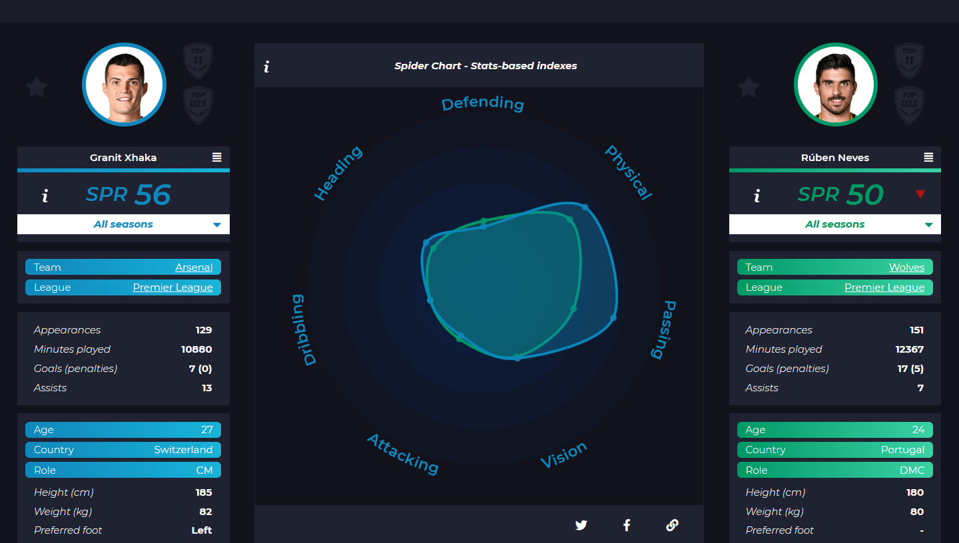Viewport: 959px width, 543px height.
Task: Click the Spider Chart info icon
Action: point(266,66)
